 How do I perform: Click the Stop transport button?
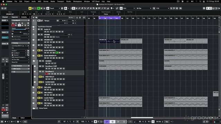(x=113, y=122)
